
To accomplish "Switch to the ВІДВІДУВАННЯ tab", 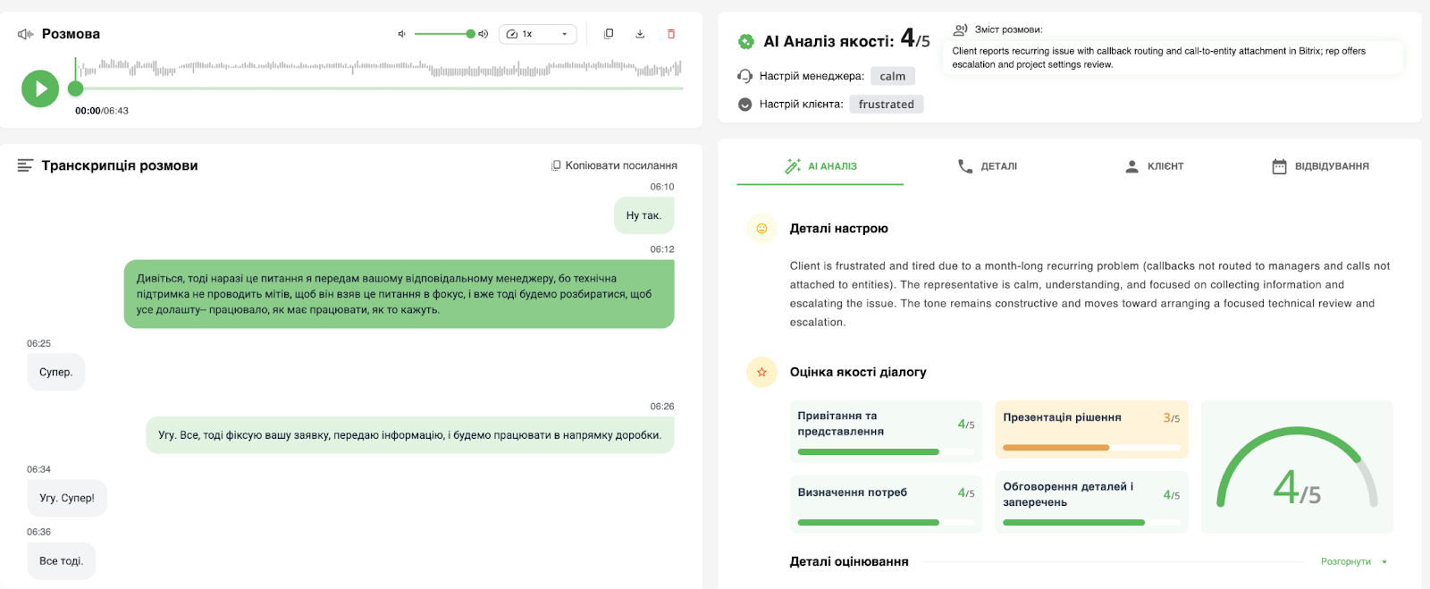I will tap(1320, 166).
